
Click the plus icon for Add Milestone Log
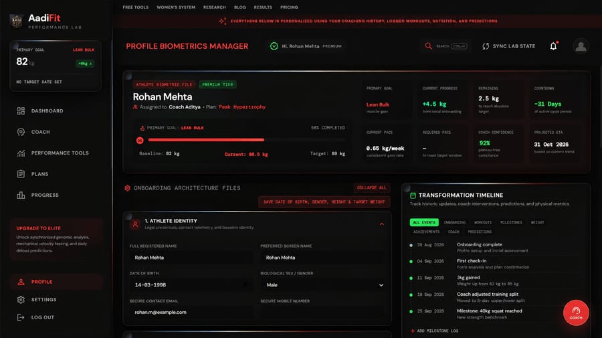coord(412,331)
